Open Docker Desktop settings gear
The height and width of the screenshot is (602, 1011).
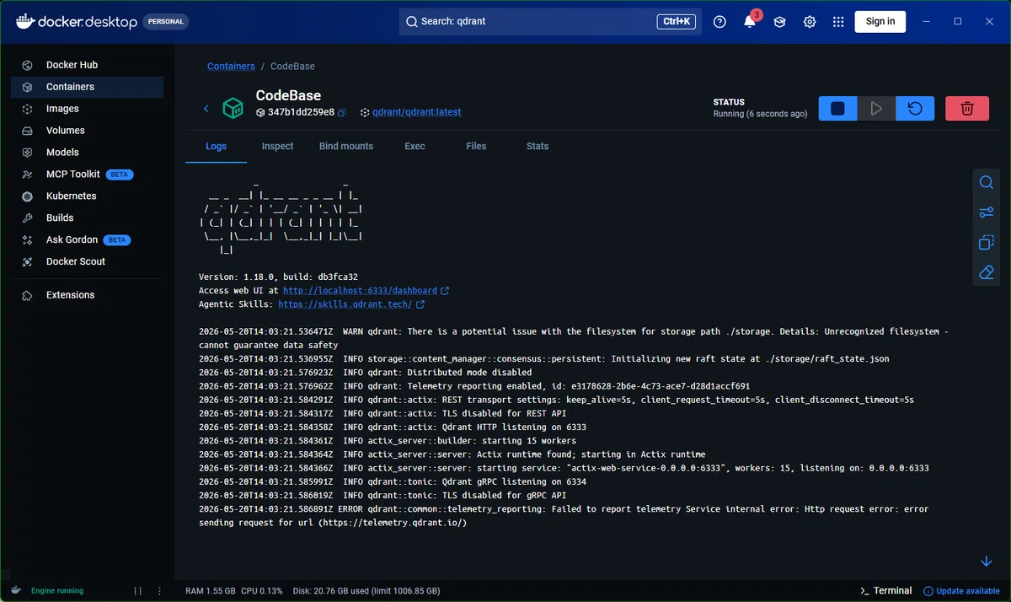pyautogui.click(x=810, y=22)
